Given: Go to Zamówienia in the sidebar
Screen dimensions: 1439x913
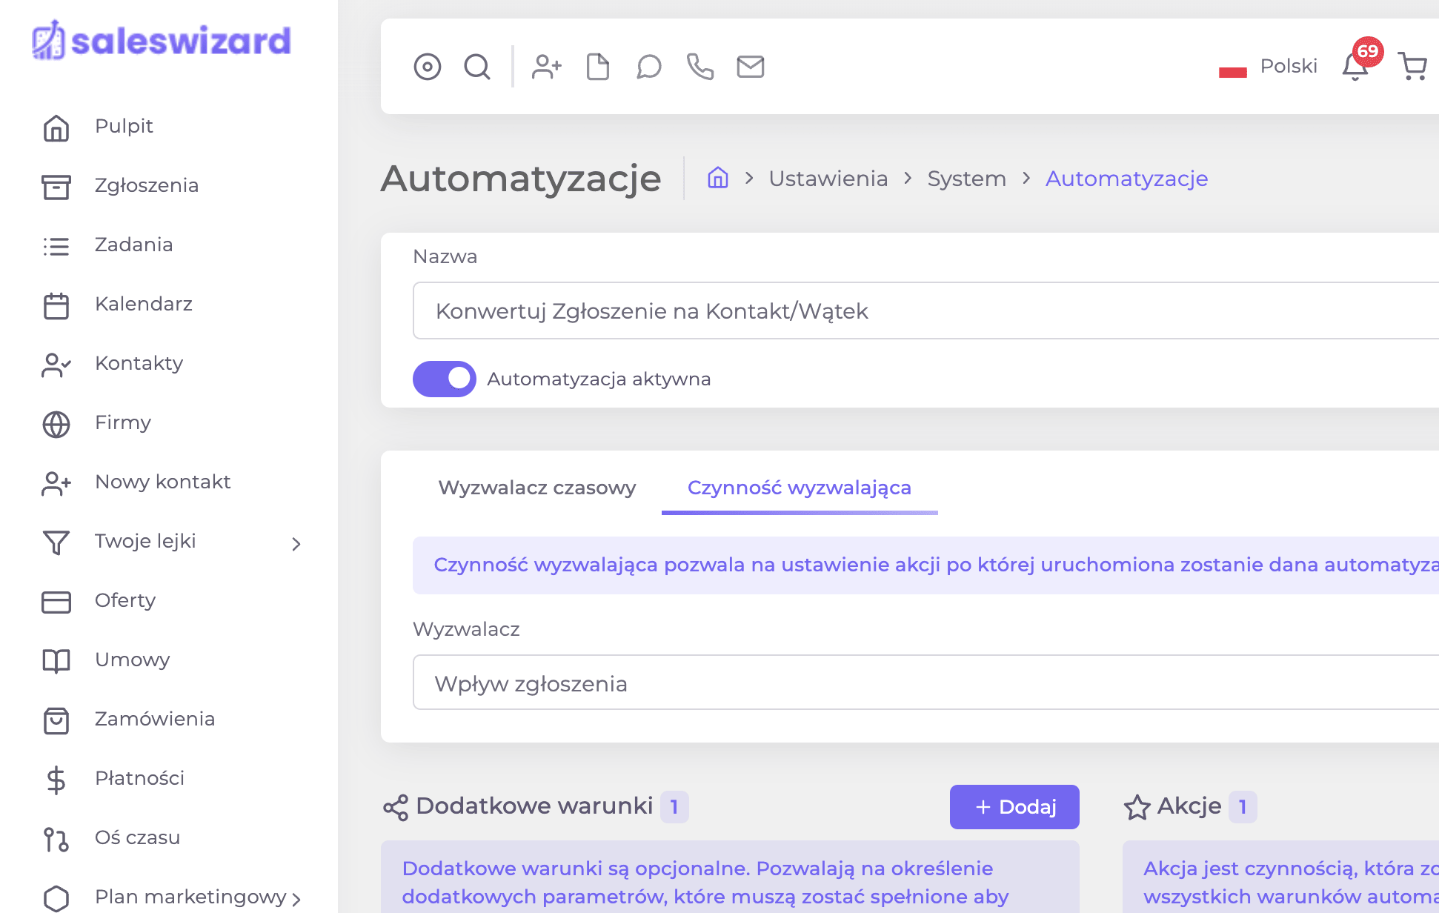Looking at the screenshot, I should coord(155,719).
